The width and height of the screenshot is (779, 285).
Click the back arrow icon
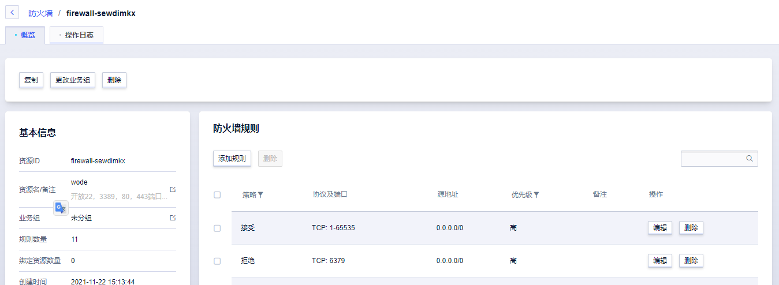[12, 12]
